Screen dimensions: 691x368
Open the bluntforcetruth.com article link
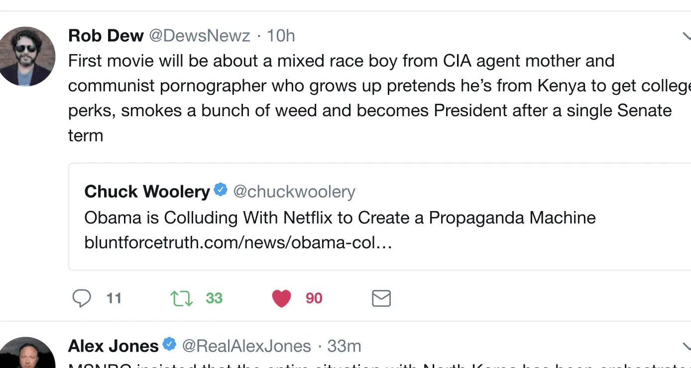point(238,243)
